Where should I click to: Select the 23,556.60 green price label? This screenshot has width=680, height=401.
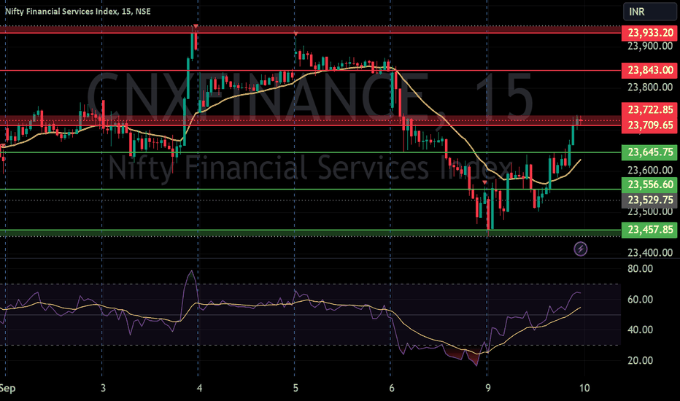coord(649,184)
